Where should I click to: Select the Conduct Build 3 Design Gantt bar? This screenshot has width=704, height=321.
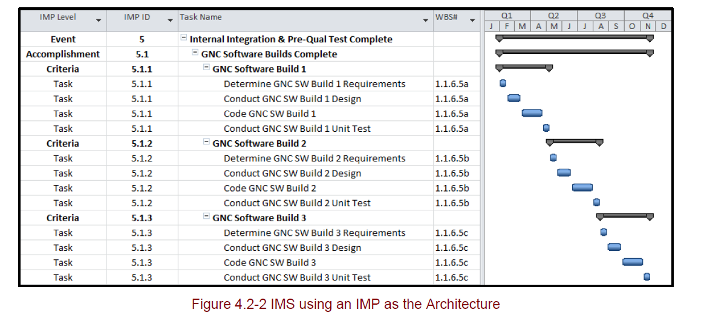tap(614, 247)
